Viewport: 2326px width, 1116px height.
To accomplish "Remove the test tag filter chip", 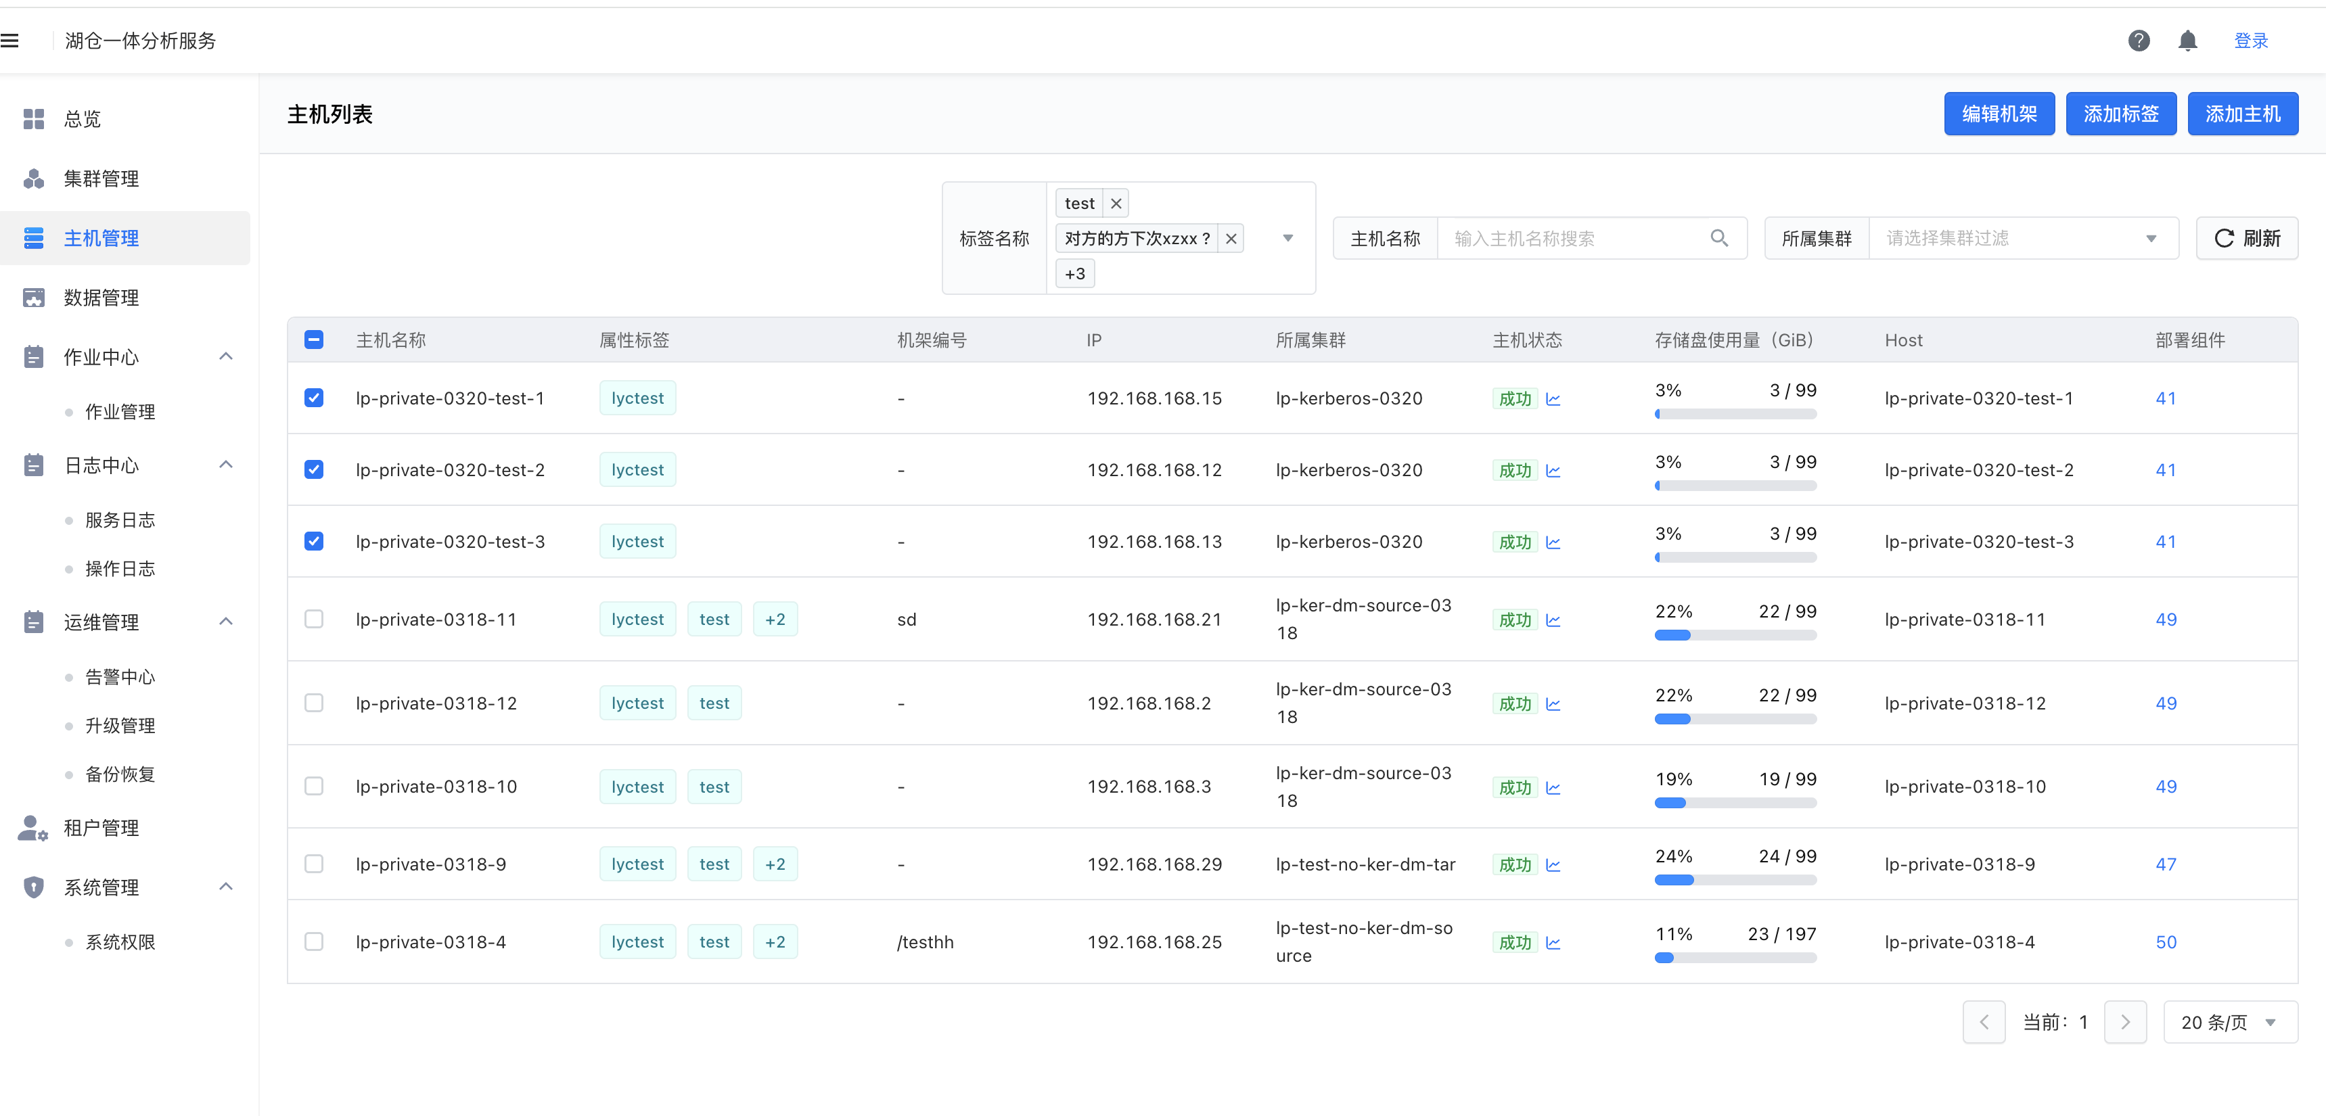I will [1116, 203].
